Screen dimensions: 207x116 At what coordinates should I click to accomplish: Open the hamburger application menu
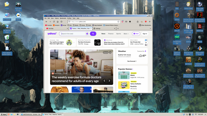coord(150,22)
